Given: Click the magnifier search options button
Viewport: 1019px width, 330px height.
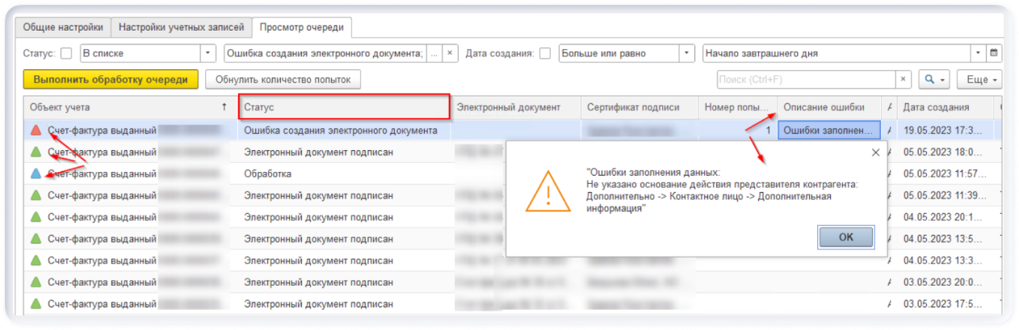Looking at the screenshot, I should coord(933,80).
